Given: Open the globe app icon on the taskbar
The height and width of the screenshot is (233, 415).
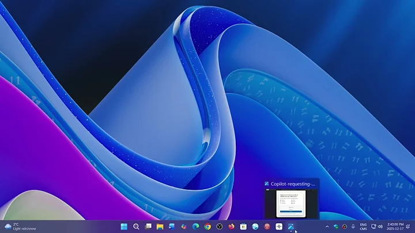Looking at the screenshot, I should (x=255, y=227).
